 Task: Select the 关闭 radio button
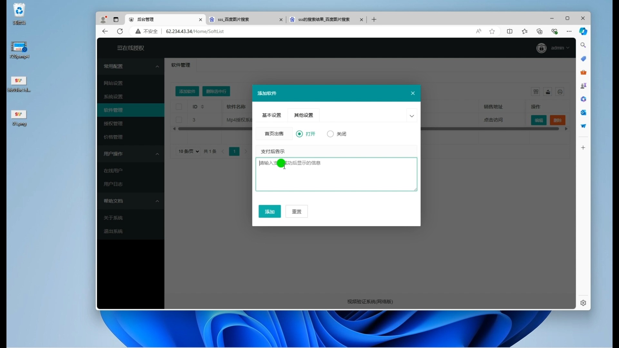330,134
